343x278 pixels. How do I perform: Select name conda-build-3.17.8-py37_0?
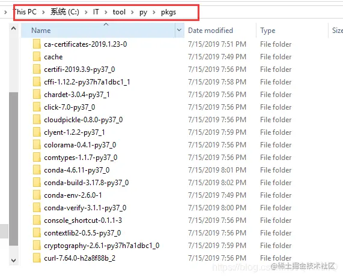click(87, 183)
